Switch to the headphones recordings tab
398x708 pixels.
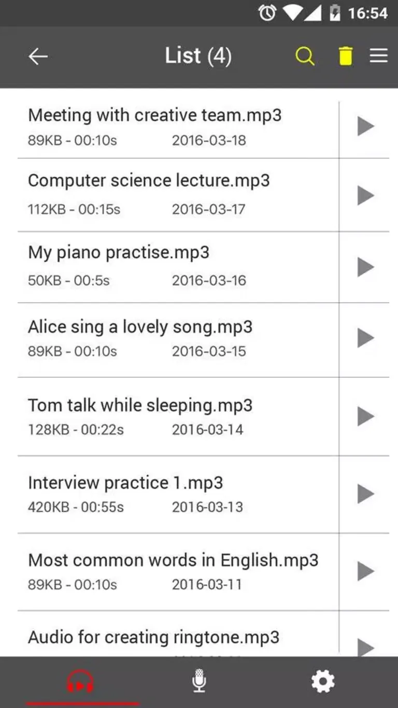click(x=80, y=682)
